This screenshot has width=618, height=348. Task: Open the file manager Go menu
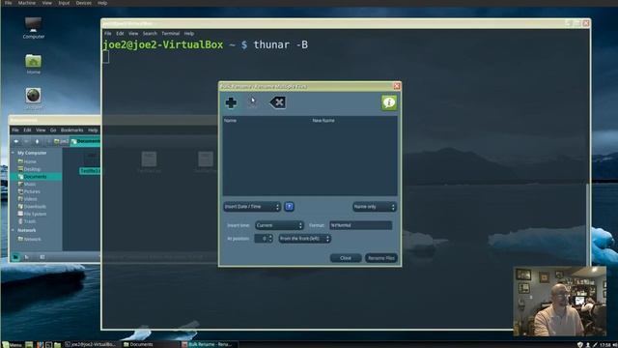(53, 130)
